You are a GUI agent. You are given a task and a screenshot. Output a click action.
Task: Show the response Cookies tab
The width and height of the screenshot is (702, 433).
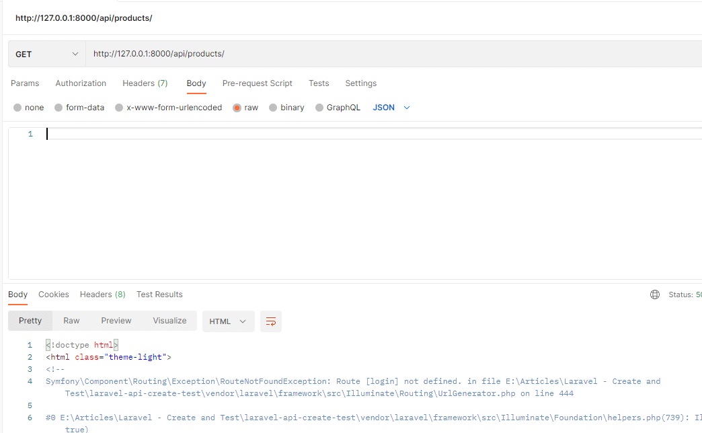[x=54, y=294]
